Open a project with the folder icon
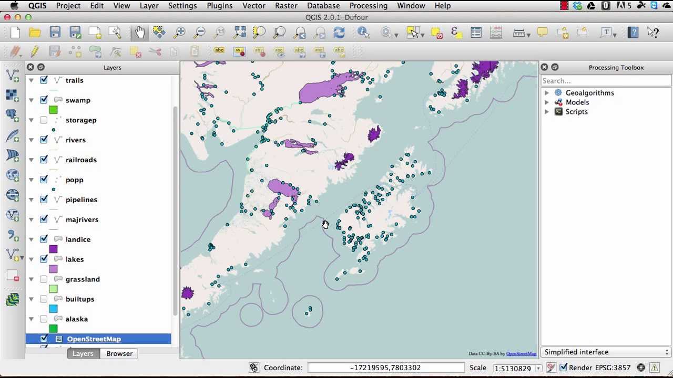Screen dimensions: 673x378 point(35,33)
